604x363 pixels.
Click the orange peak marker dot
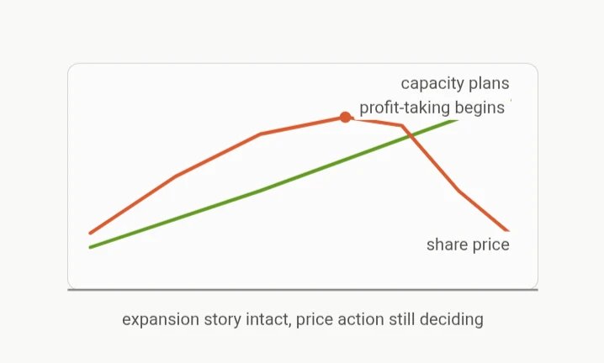click(x=346, y=118)
